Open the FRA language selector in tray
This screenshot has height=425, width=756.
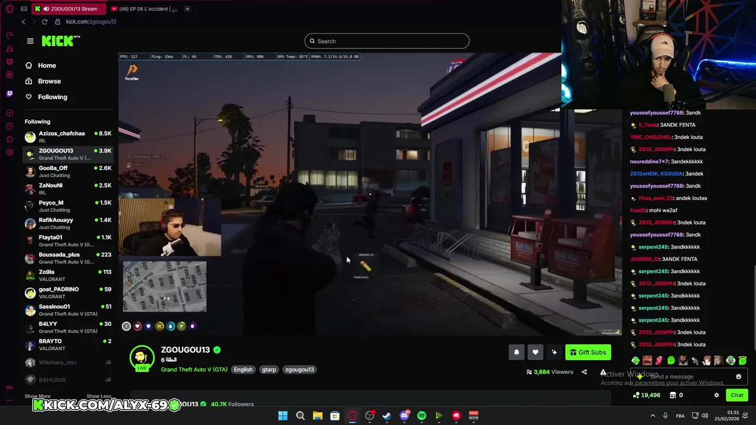coord(680,416)
